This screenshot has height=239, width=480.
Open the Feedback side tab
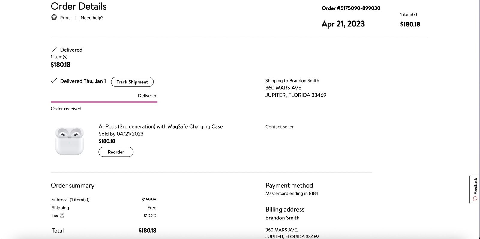[x=475, y=189]
